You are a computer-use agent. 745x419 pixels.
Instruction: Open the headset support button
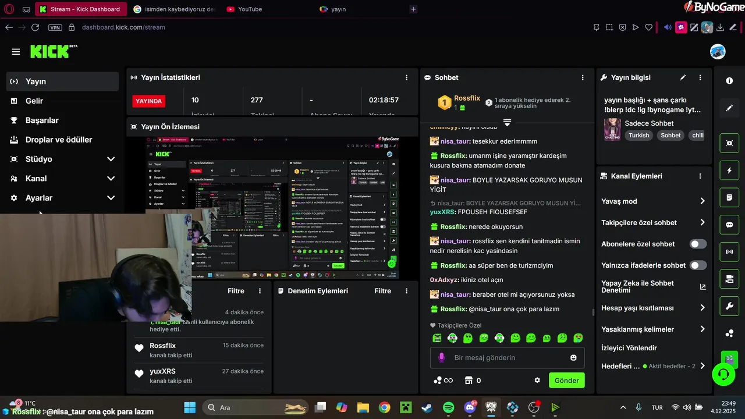tap(724, 374)
